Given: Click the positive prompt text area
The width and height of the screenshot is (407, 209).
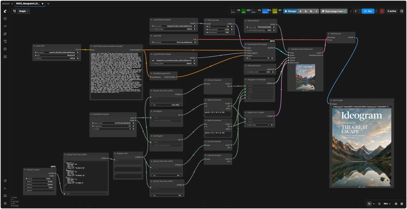Looking at the screenshot, I should (116, 76).
